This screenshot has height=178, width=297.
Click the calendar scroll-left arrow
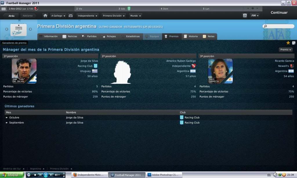[x=248, y=8]
